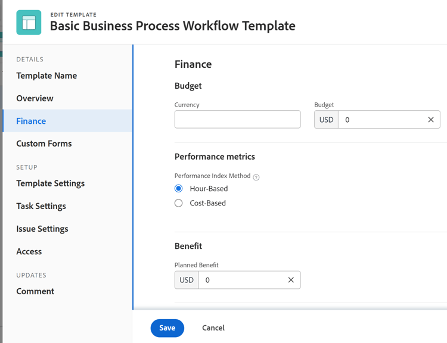447x343 pixels.
Task: Go to Template Name section
Action: pos(46,76)
